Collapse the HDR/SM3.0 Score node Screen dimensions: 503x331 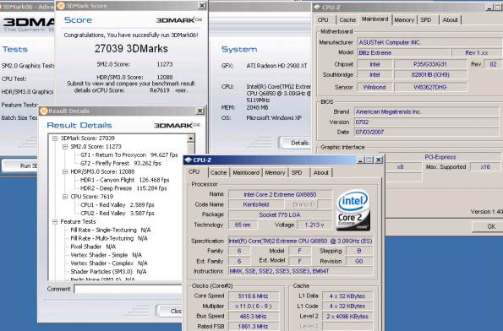(x=65, y=171)
